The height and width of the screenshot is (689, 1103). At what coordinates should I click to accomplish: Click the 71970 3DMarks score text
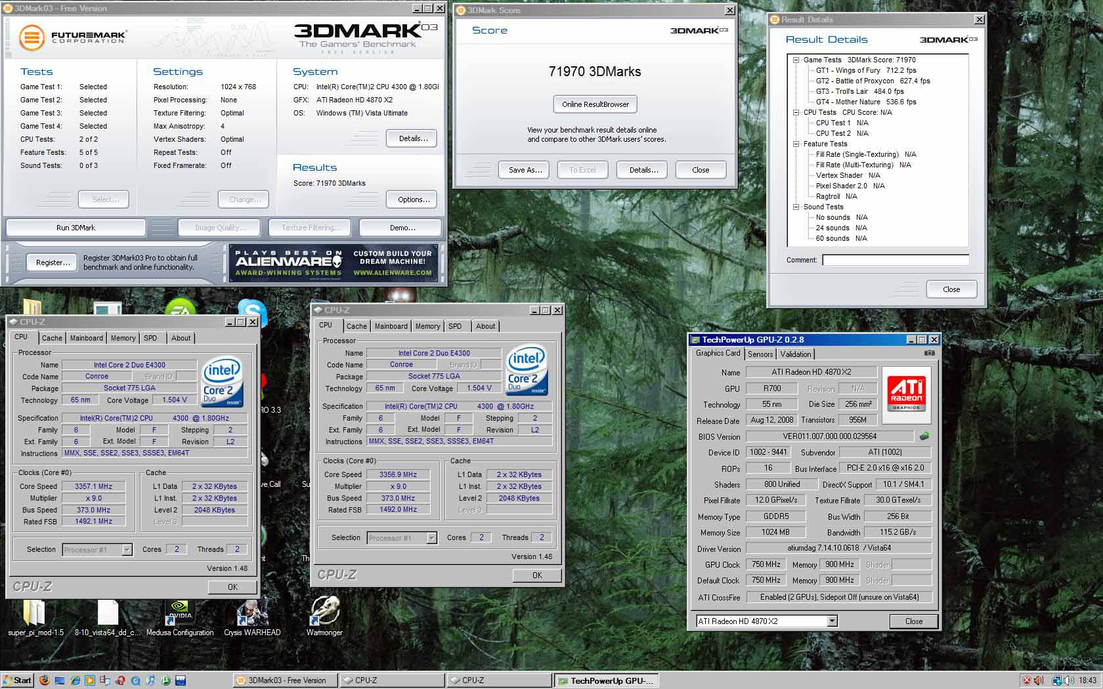click(595, 72)
